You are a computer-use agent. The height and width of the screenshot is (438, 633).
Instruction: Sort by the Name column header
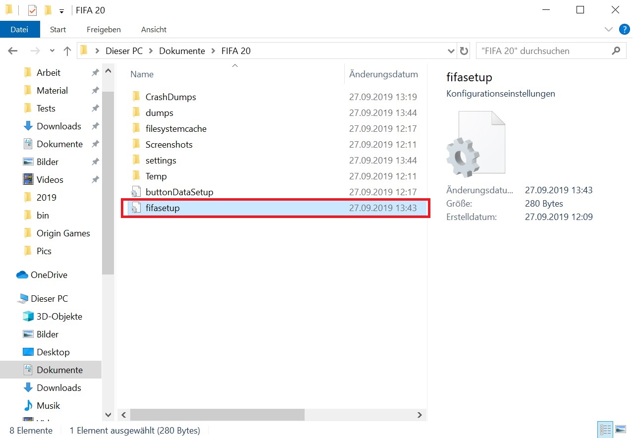tap(142, 74)
